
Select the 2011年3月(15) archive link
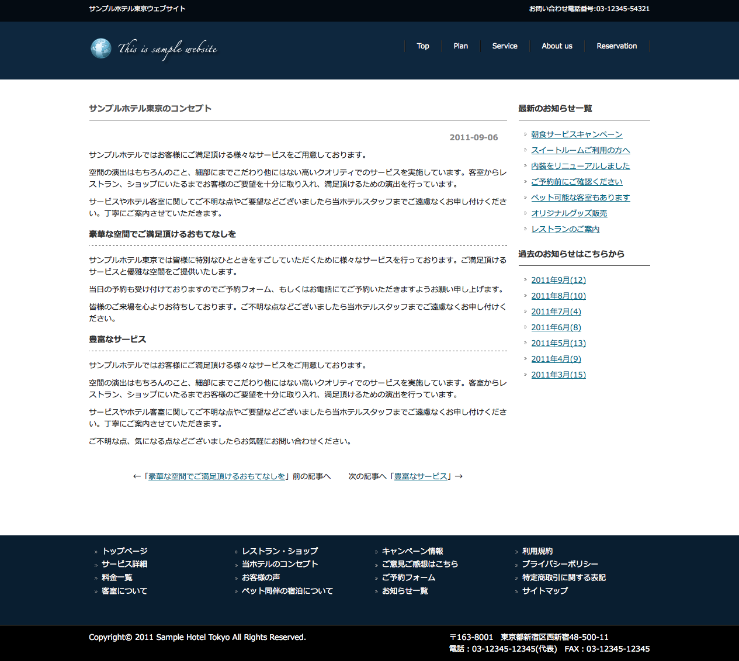tap(558, 375)
